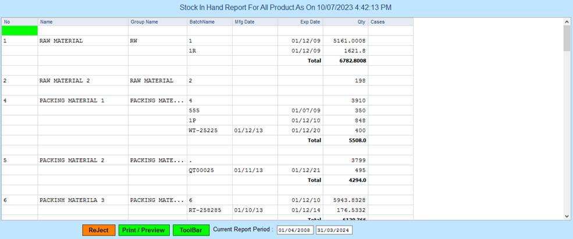The width and height of the screenshot is (573, 239).
Task: Click the 6782.8008 total quantity cell
Action: click(346, 60)
